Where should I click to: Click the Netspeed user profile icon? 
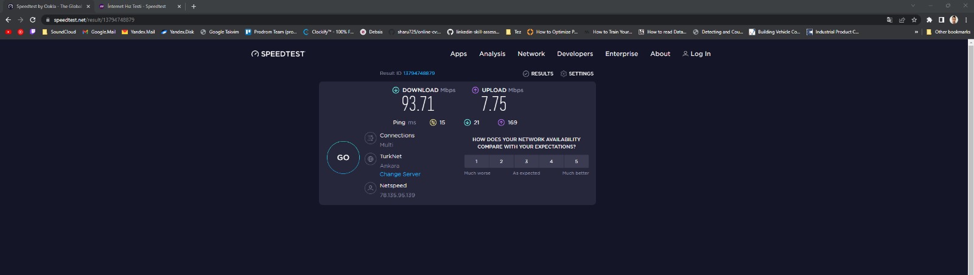(370, 189)
